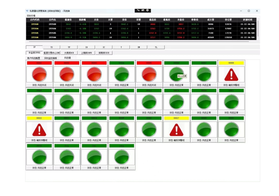The height and width of the screenshot is (196, 279).
Task: Click the green indicator for account 00011
Action: pyautogui.click(x=94, y=102)
